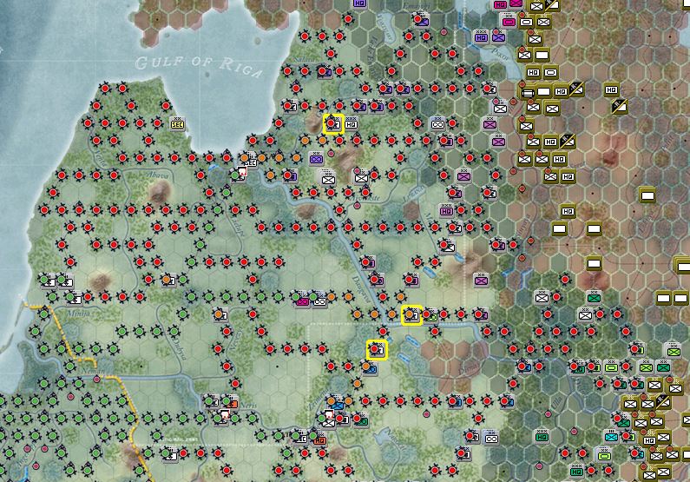This screenshot has height=482, width=690.
Task: Click Soviet HQ counter above two blank counters
Action: (x=568, y=211)
